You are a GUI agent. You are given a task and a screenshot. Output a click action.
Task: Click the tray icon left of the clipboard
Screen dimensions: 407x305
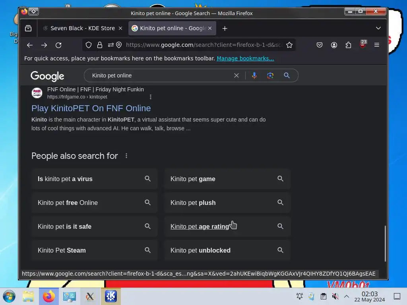click(312, 296)
